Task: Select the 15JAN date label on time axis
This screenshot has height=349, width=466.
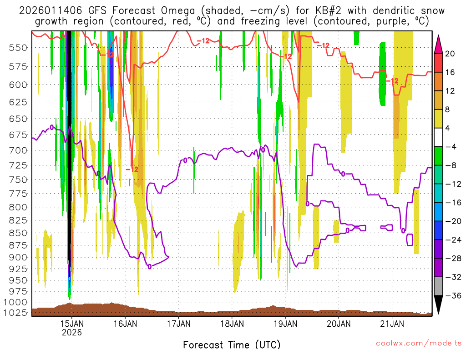Action: click(72, 324)
